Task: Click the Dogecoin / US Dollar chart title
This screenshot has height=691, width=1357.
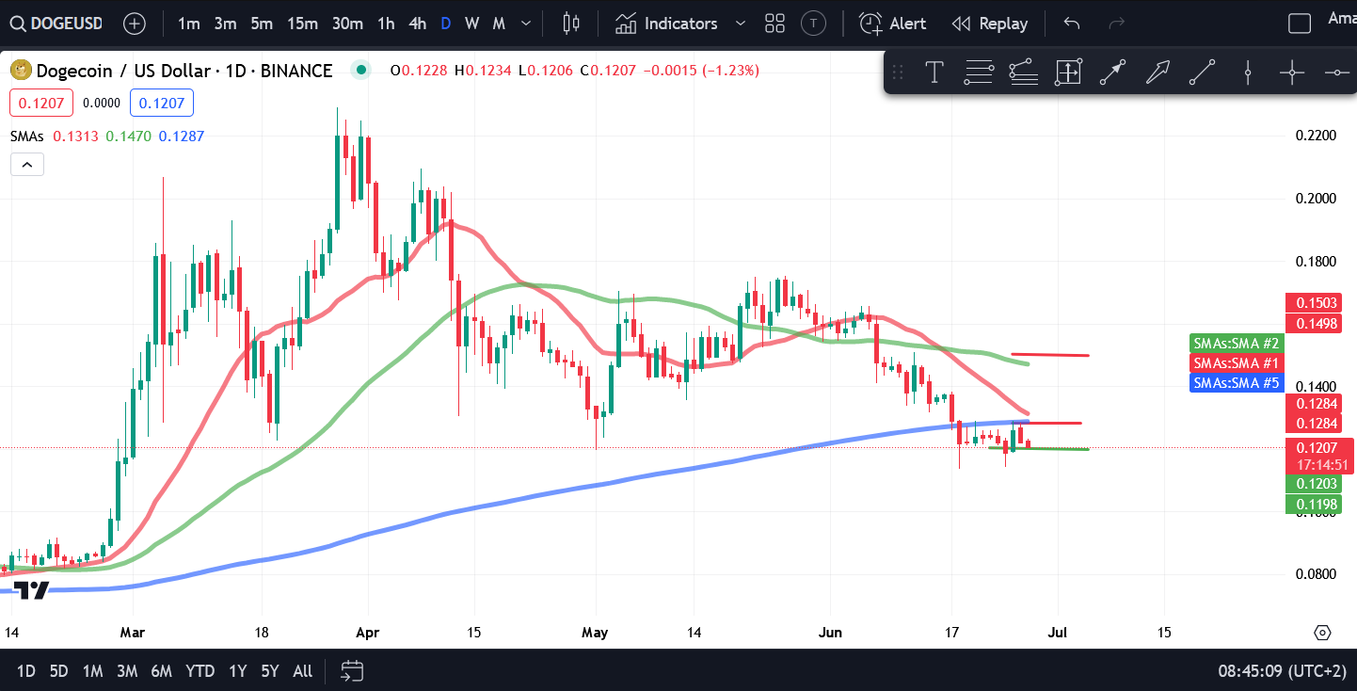Action: coord(184,71)
